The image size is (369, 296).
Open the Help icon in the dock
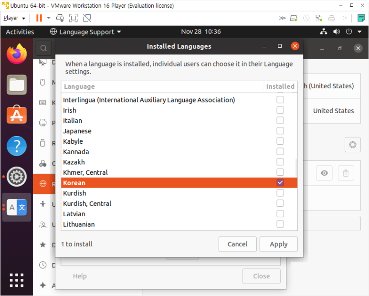click(17, 146)
